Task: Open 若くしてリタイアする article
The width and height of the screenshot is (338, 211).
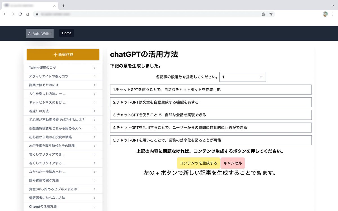Action: pyautogui.click(x=63, y=163)
